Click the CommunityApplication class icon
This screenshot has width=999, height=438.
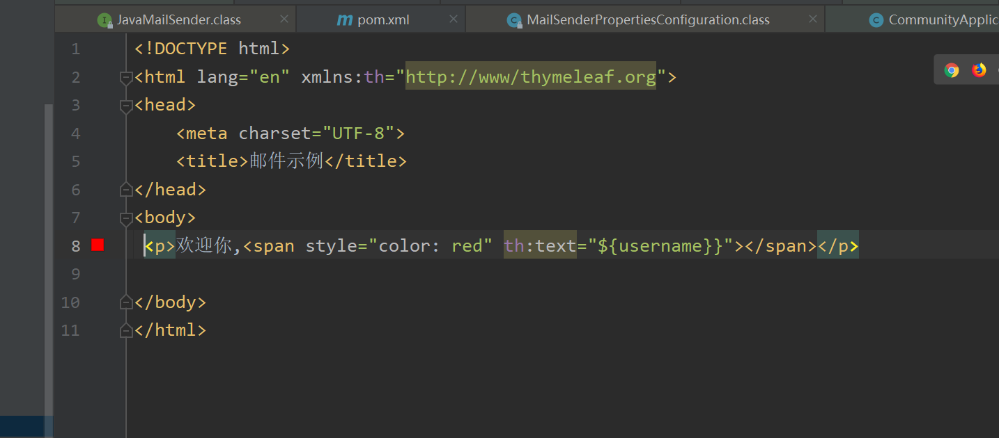(876, 20)
